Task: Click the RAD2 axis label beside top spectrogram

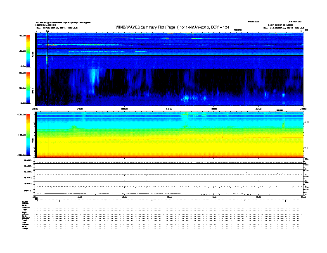Action: point(33,55)
